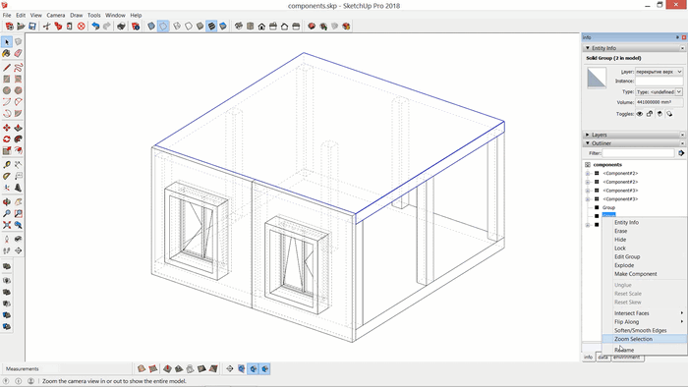The width and height of the screenshot is (688, 387).
Task: Toggle Back Edges display style
Action: point(163,27)
